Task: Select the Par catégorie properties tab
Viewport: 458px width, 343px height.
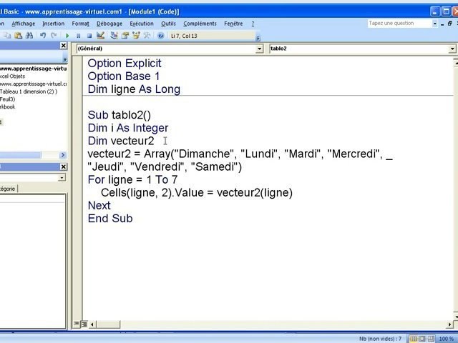Action: click(9, 189)
